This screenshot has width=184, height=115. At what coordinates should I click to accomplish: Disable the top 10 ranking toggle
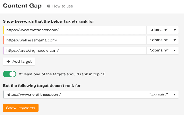9,74
